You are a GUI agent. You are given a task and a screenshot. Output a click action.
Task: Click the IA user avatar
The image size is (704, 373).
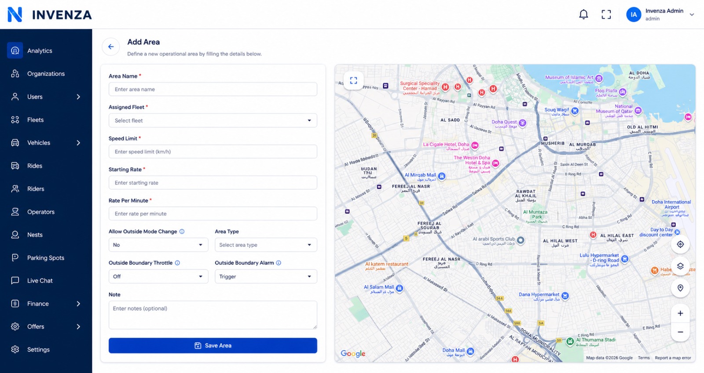[x=634, y=14]
